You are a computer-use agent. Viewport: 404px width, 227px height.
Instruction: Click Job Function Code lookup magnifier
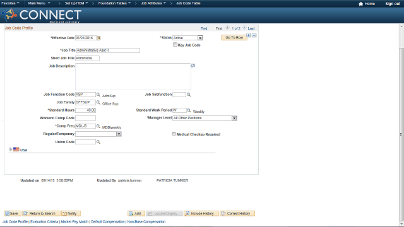point(98,95)
